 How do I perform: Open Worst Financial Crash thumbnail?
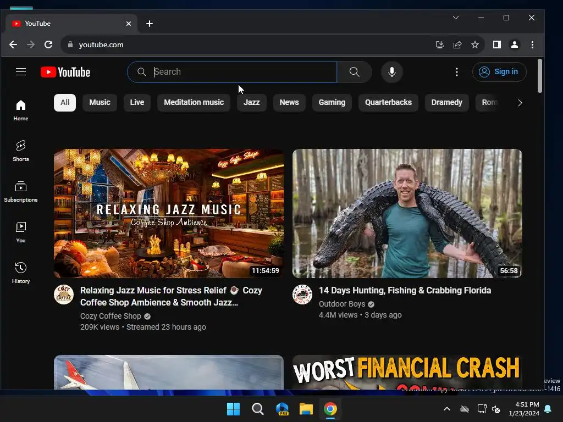pos(407,372)
